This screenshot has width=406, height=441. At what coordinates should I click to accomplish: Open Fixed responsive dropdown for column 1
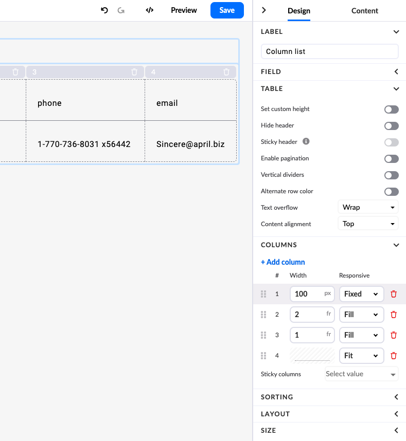point(362,294)
